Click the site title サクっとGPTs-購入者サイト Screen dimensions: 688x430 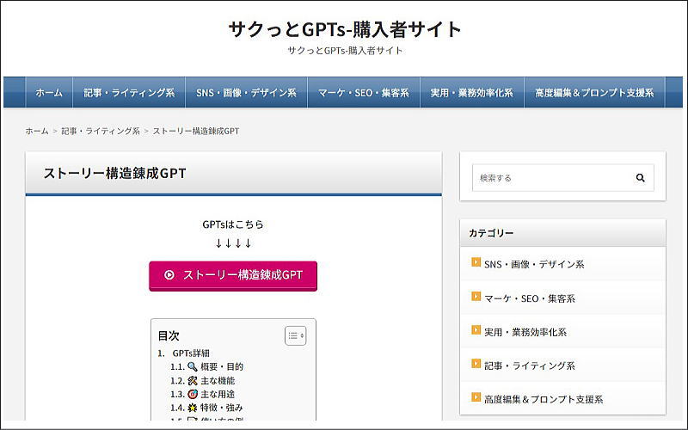pyautogui.click(x=345, y=29)
